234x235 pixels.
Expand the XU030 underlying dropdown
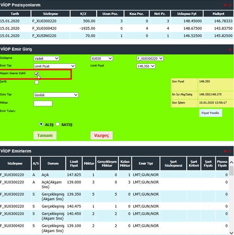click(101, 58)
